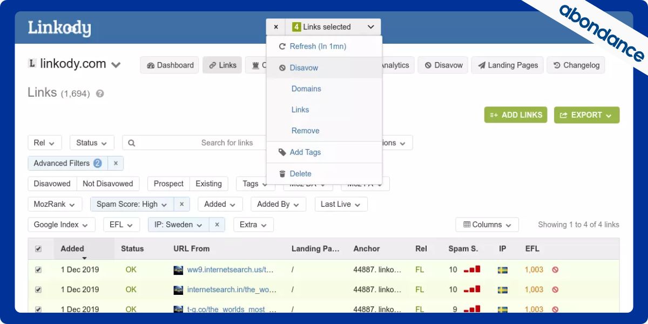
Task: Click the spam score bars in the internetsearch.in row
Action: click(x=472, y=289)
